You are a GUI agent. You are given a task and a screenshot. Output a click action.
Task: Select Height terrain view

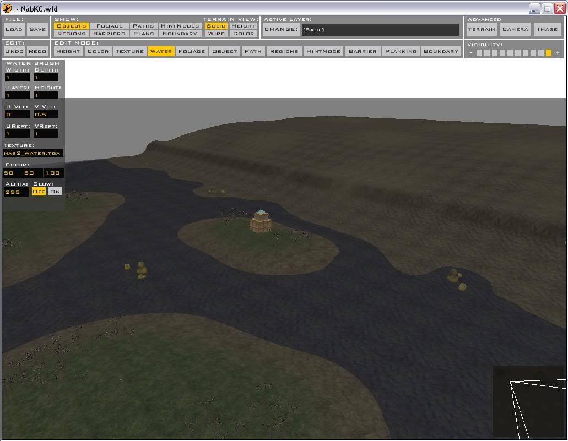244,26
